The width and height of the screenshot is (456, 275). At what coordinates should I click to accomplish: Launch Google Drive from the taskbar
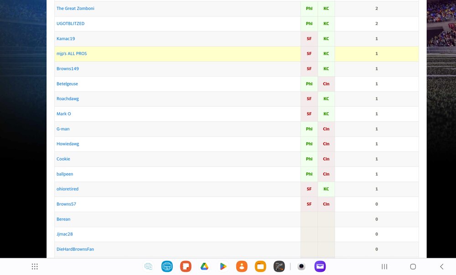click(204, 267)
